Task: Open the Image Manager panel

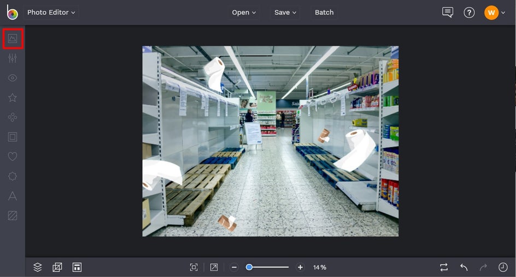Action: pyautogui.click(x=13, y=39)
